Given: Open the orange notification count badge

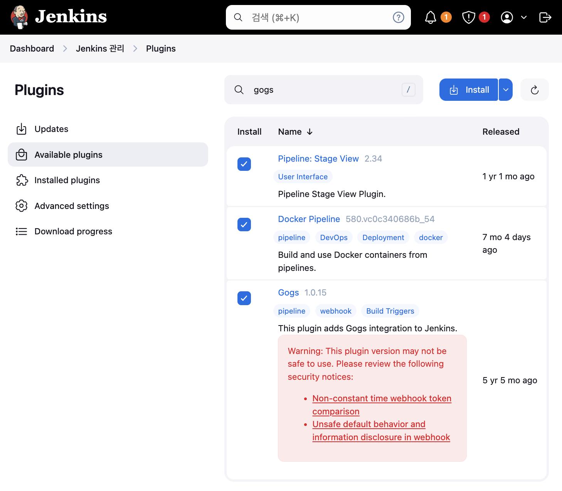Looking at the screenshot, I should pyautogui.click(x=446, y=17).
